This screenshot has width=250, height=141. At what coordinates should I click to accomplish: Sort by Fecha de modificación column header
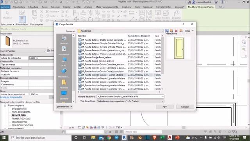(x=139, y=36)
